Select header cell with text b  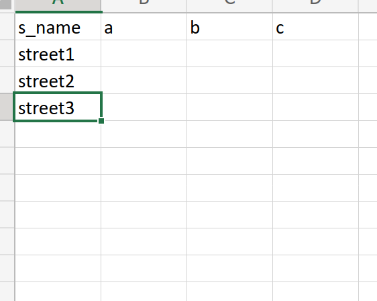(229, 27)
